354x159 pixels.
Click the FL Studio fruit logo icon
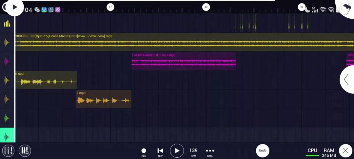346,8
